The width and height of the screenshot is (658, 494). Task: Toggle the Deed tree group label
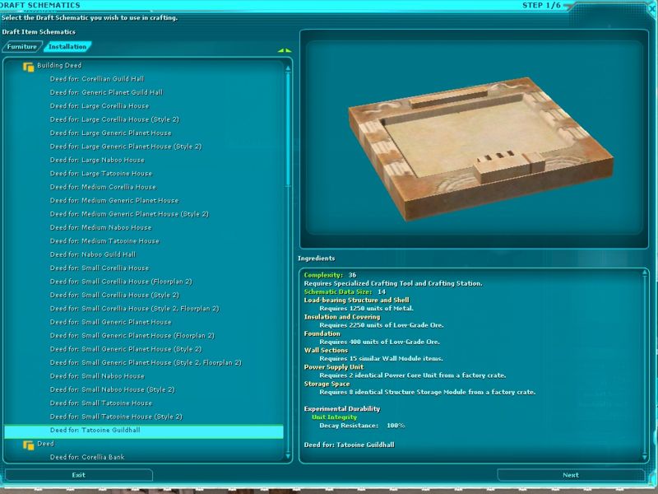[46, 443]
